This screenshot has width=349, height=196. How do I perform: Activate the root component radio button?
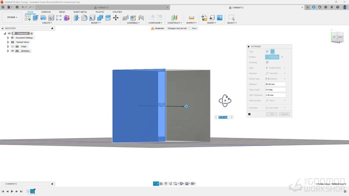pyautogui.click(x=31, y=33)
